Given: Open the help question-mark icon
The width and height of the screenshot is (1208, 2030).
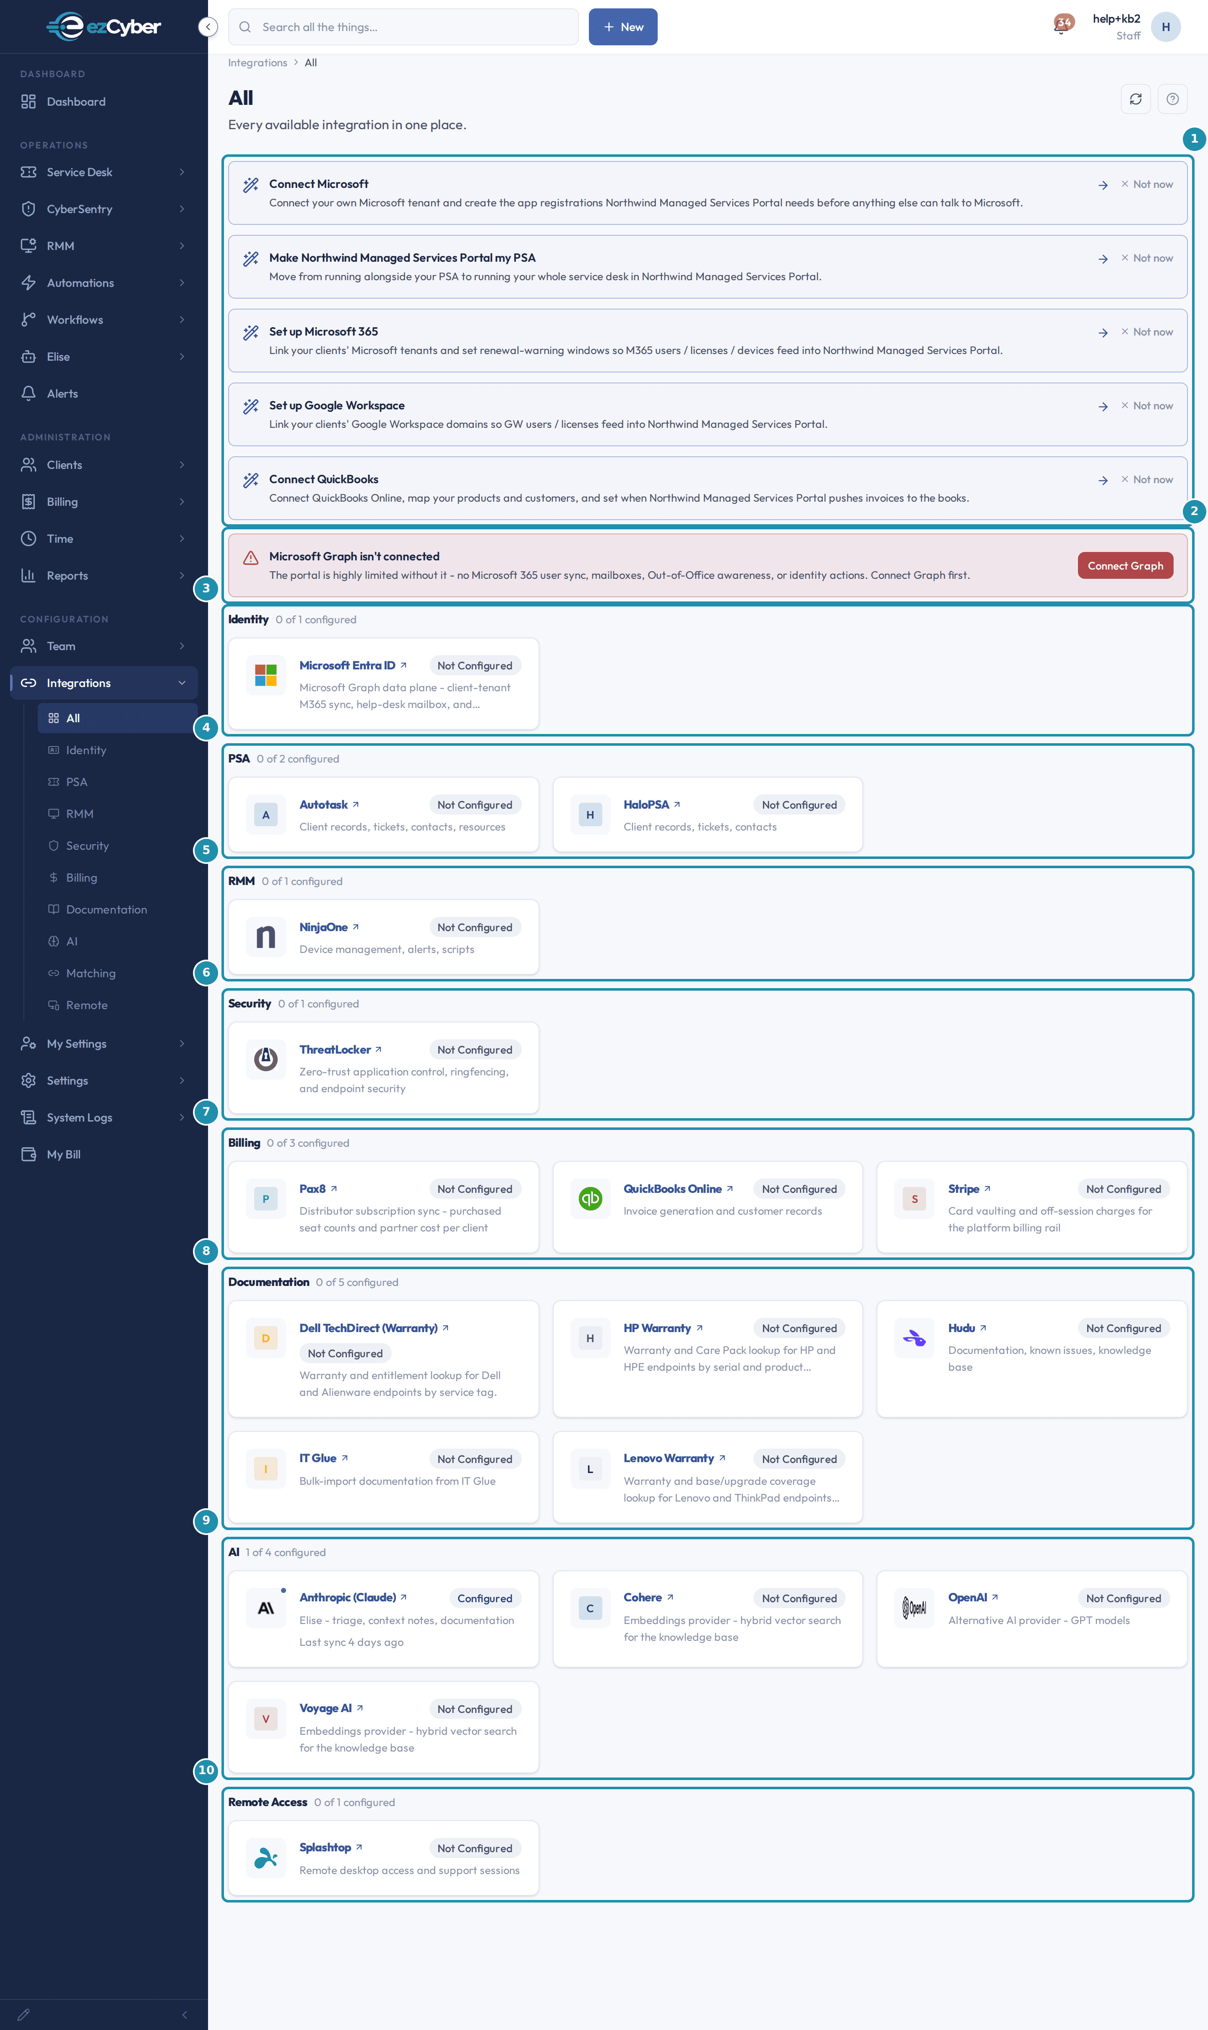Looking at the screenshot, I should [x=1172, y=99].
